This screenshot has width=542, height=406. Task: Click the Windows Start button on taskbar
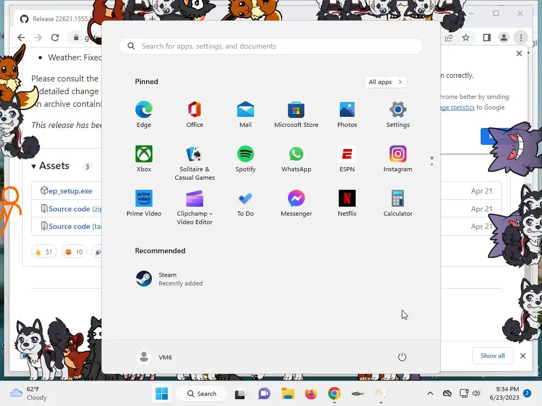tap(161, 393)
